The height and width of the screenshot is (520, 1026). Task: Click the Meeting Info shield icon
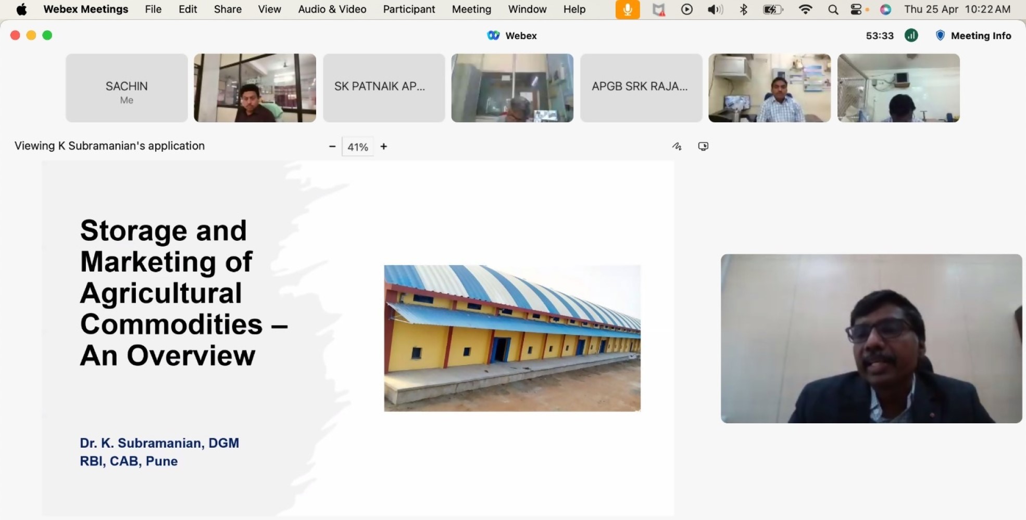(x=940, y=35)
